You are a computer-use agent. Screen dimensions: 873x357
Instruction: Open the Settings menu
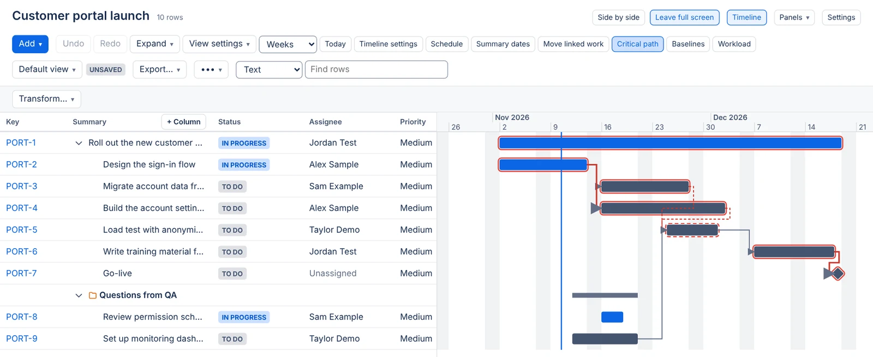(841, 17)
